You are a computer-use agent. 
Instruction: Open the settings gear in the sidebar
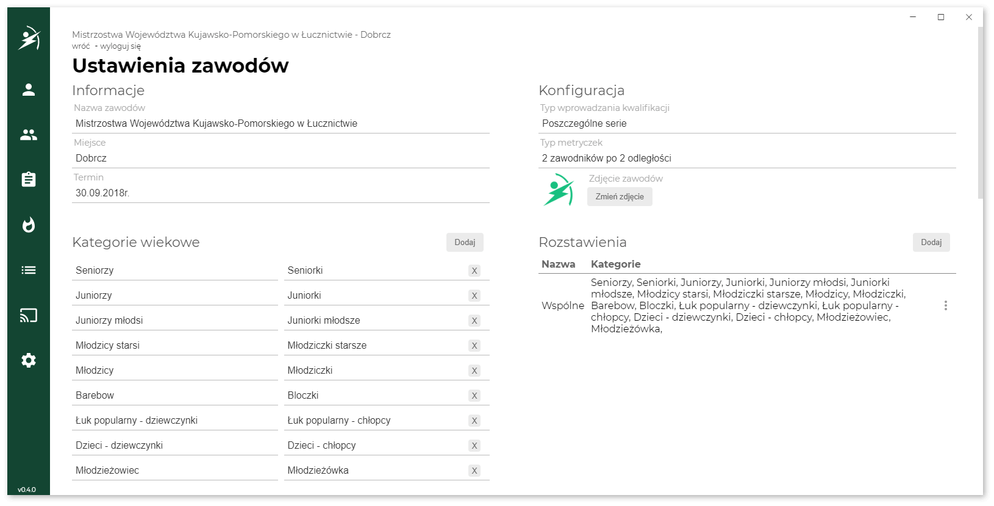(x=29, y=360)
